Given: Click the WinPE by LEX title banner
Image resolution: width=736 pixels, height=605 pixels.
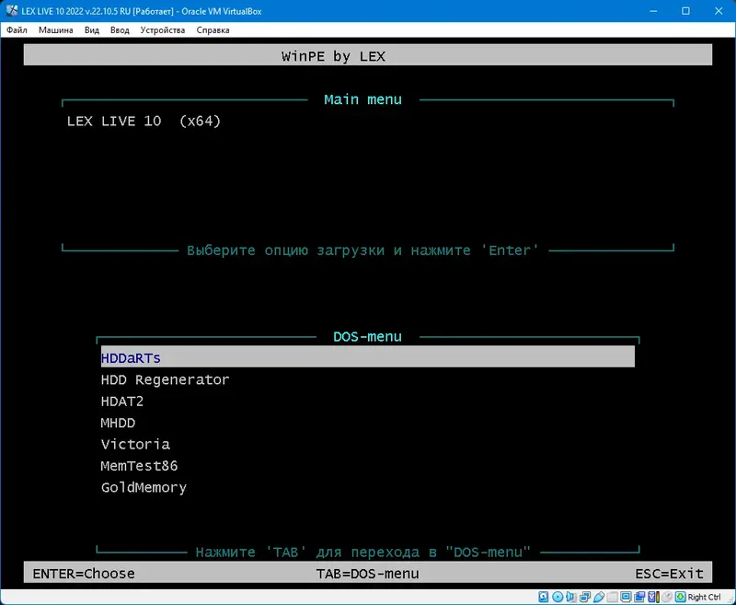Looking at the screenshot, I should click(367, 55).
